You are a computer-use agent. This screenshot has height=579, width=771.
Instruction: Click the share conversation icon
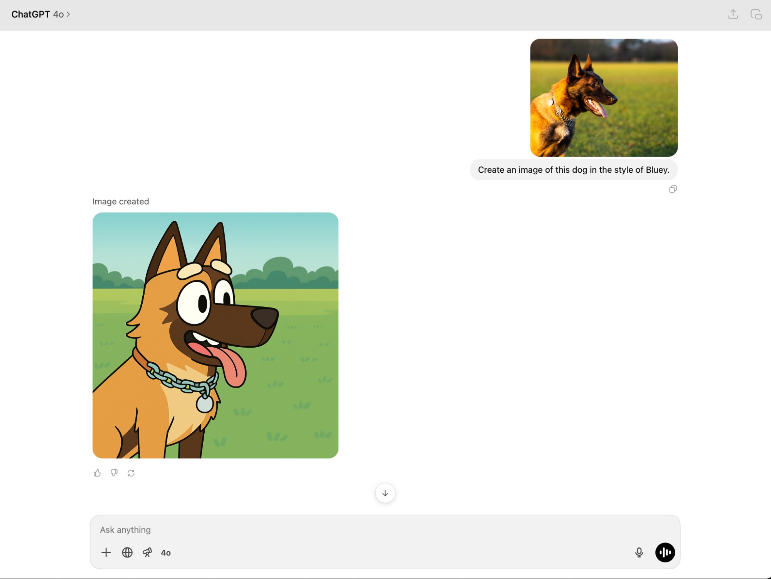coord(733,14)
